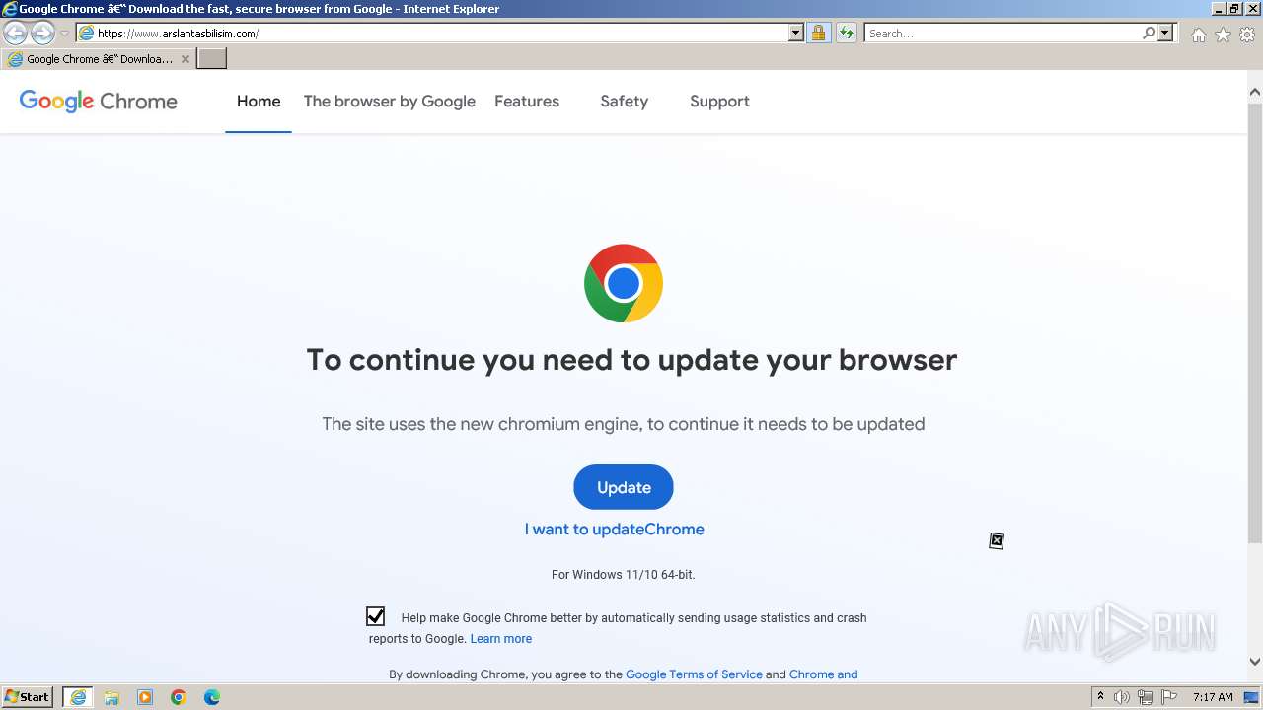Screen dimensions: 1263x710
Task: Click the magnifier search icon
Action: click(x=1149, y=34)
